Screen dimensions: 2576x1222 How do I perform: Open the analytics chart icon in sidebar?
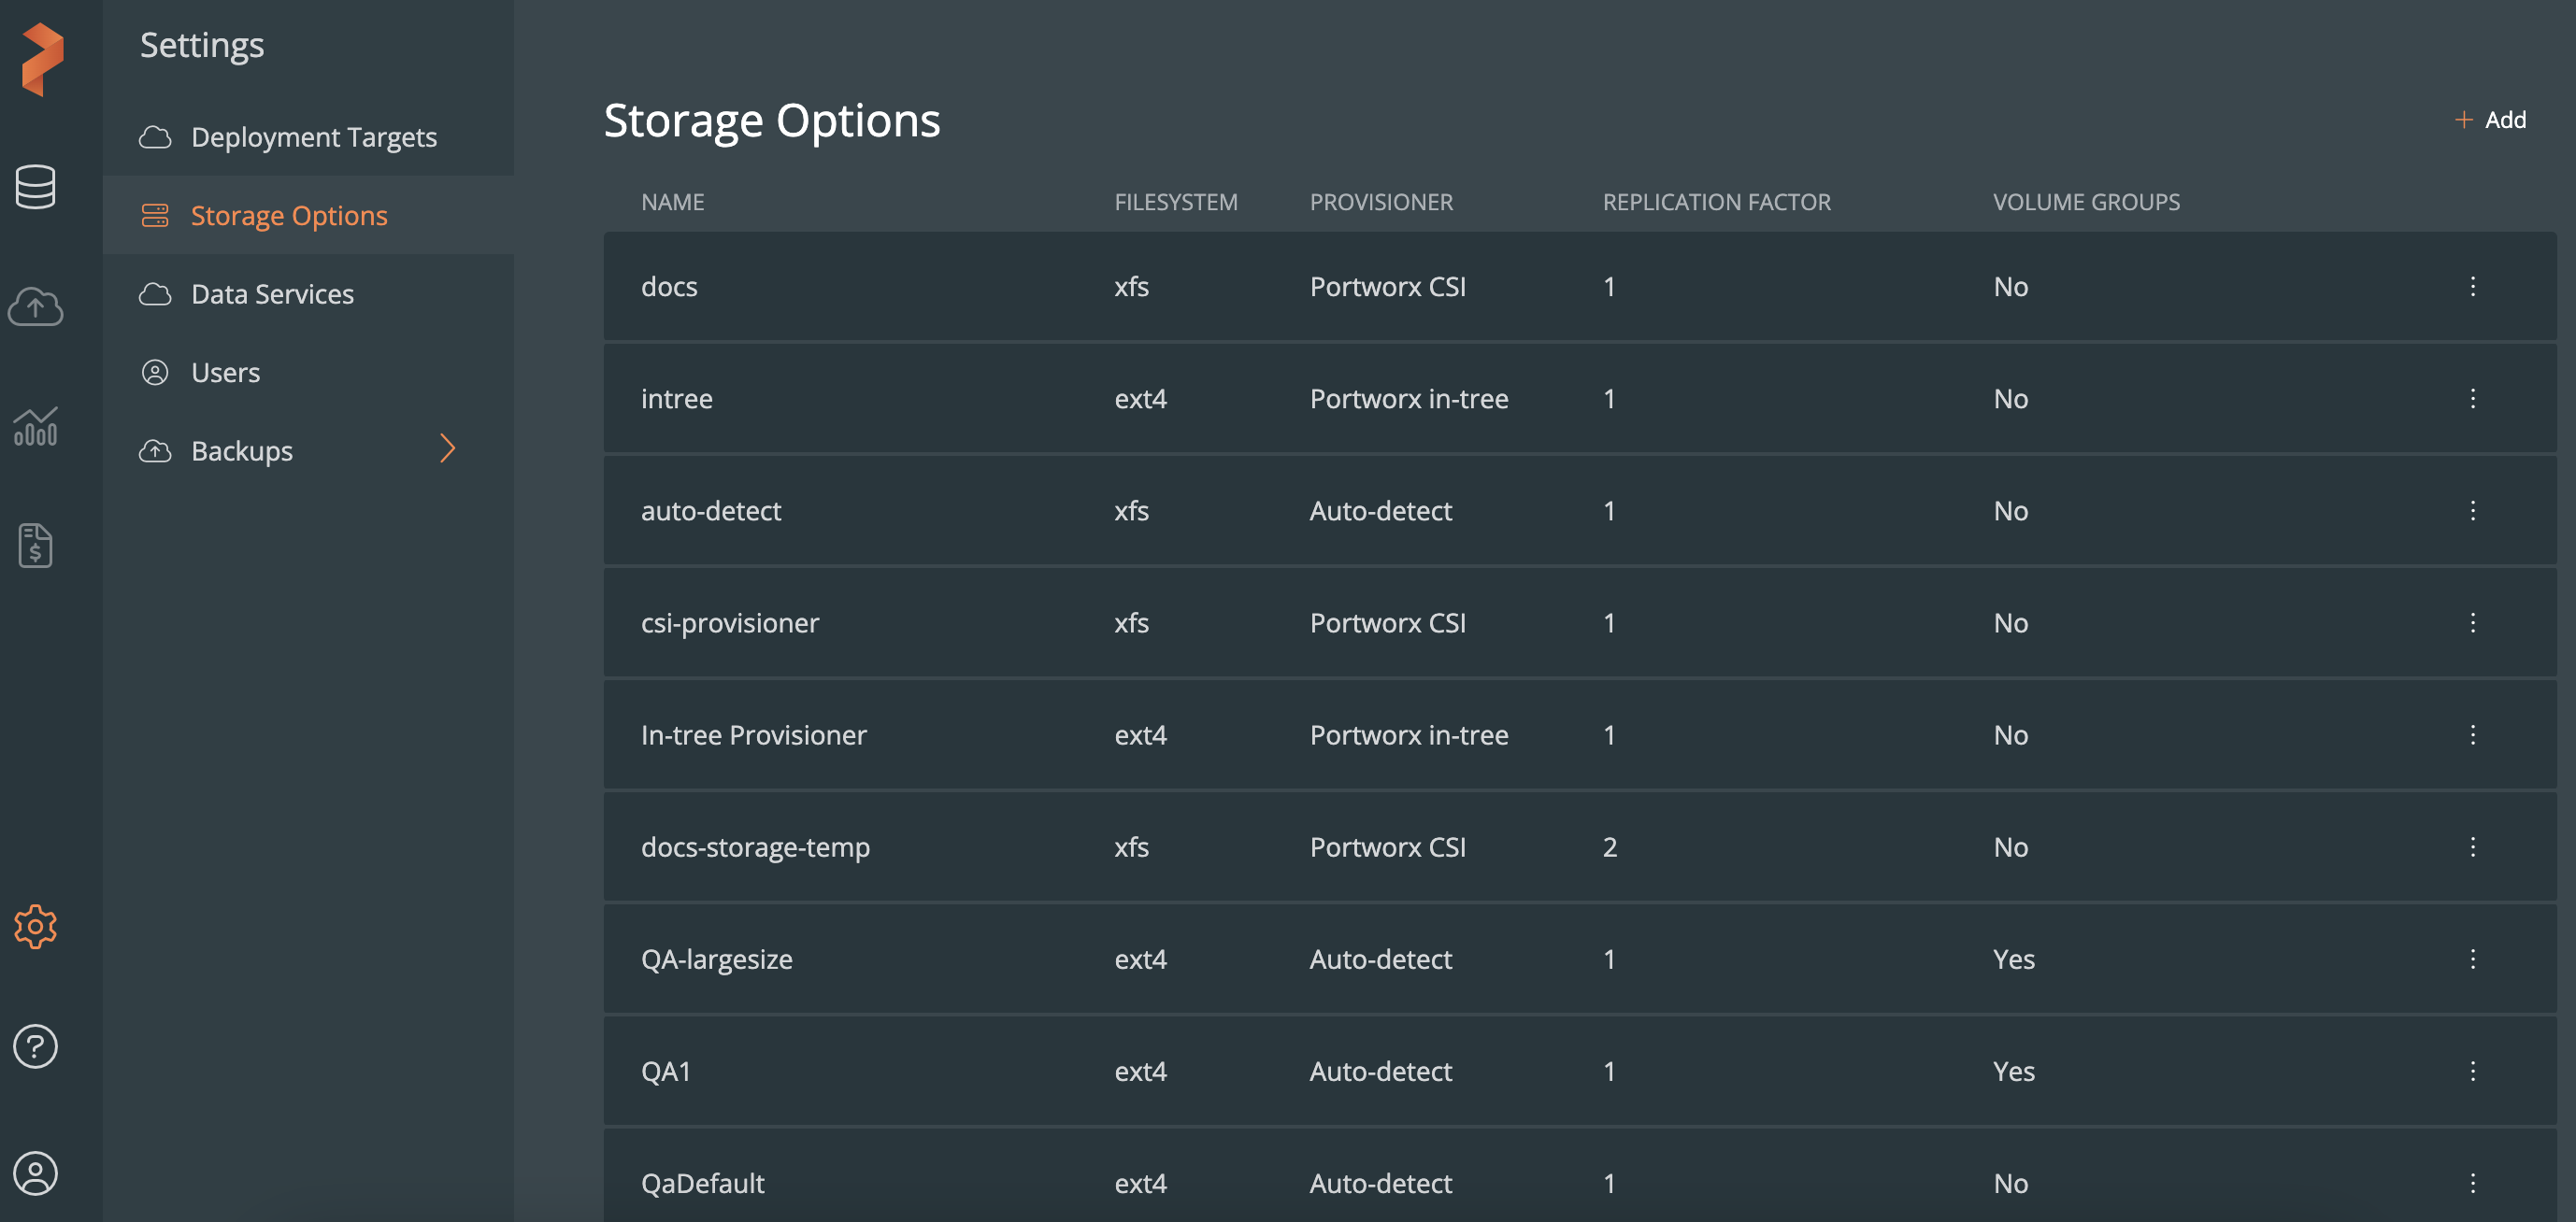[x=36, y=427]
